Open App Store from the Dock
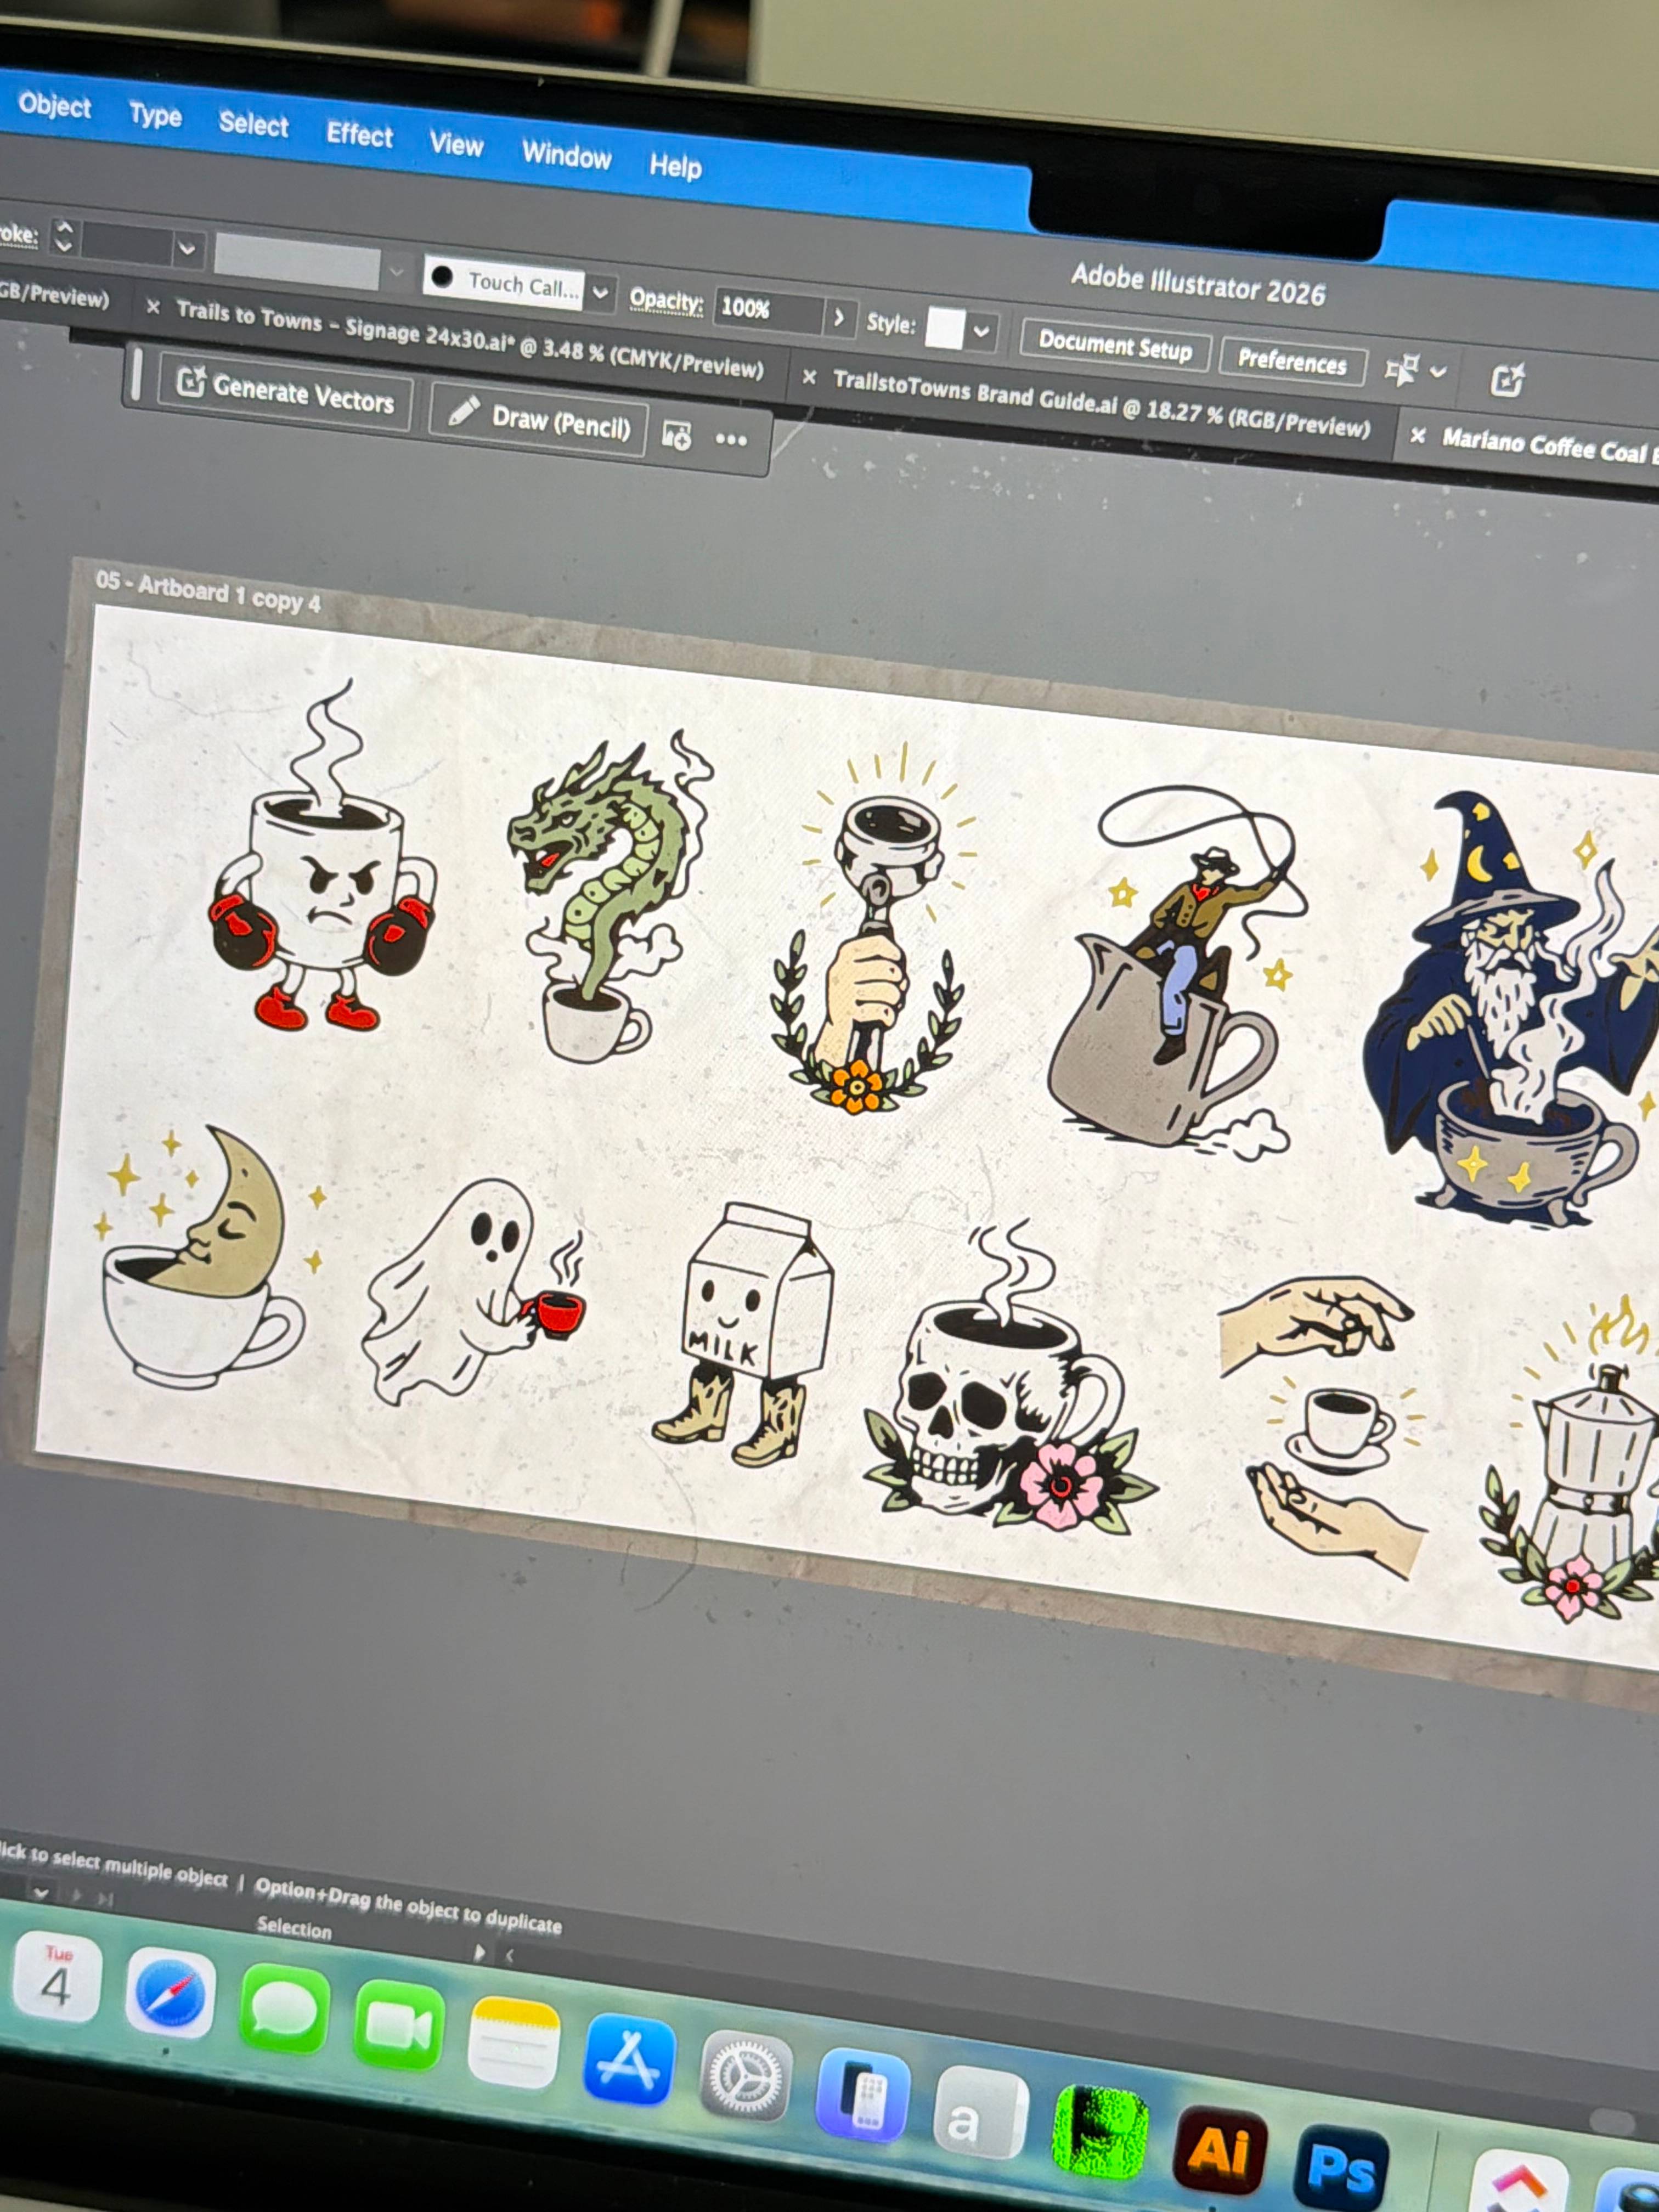The height and width of the screenshot is (2212, 1659). click(629, 2060)
